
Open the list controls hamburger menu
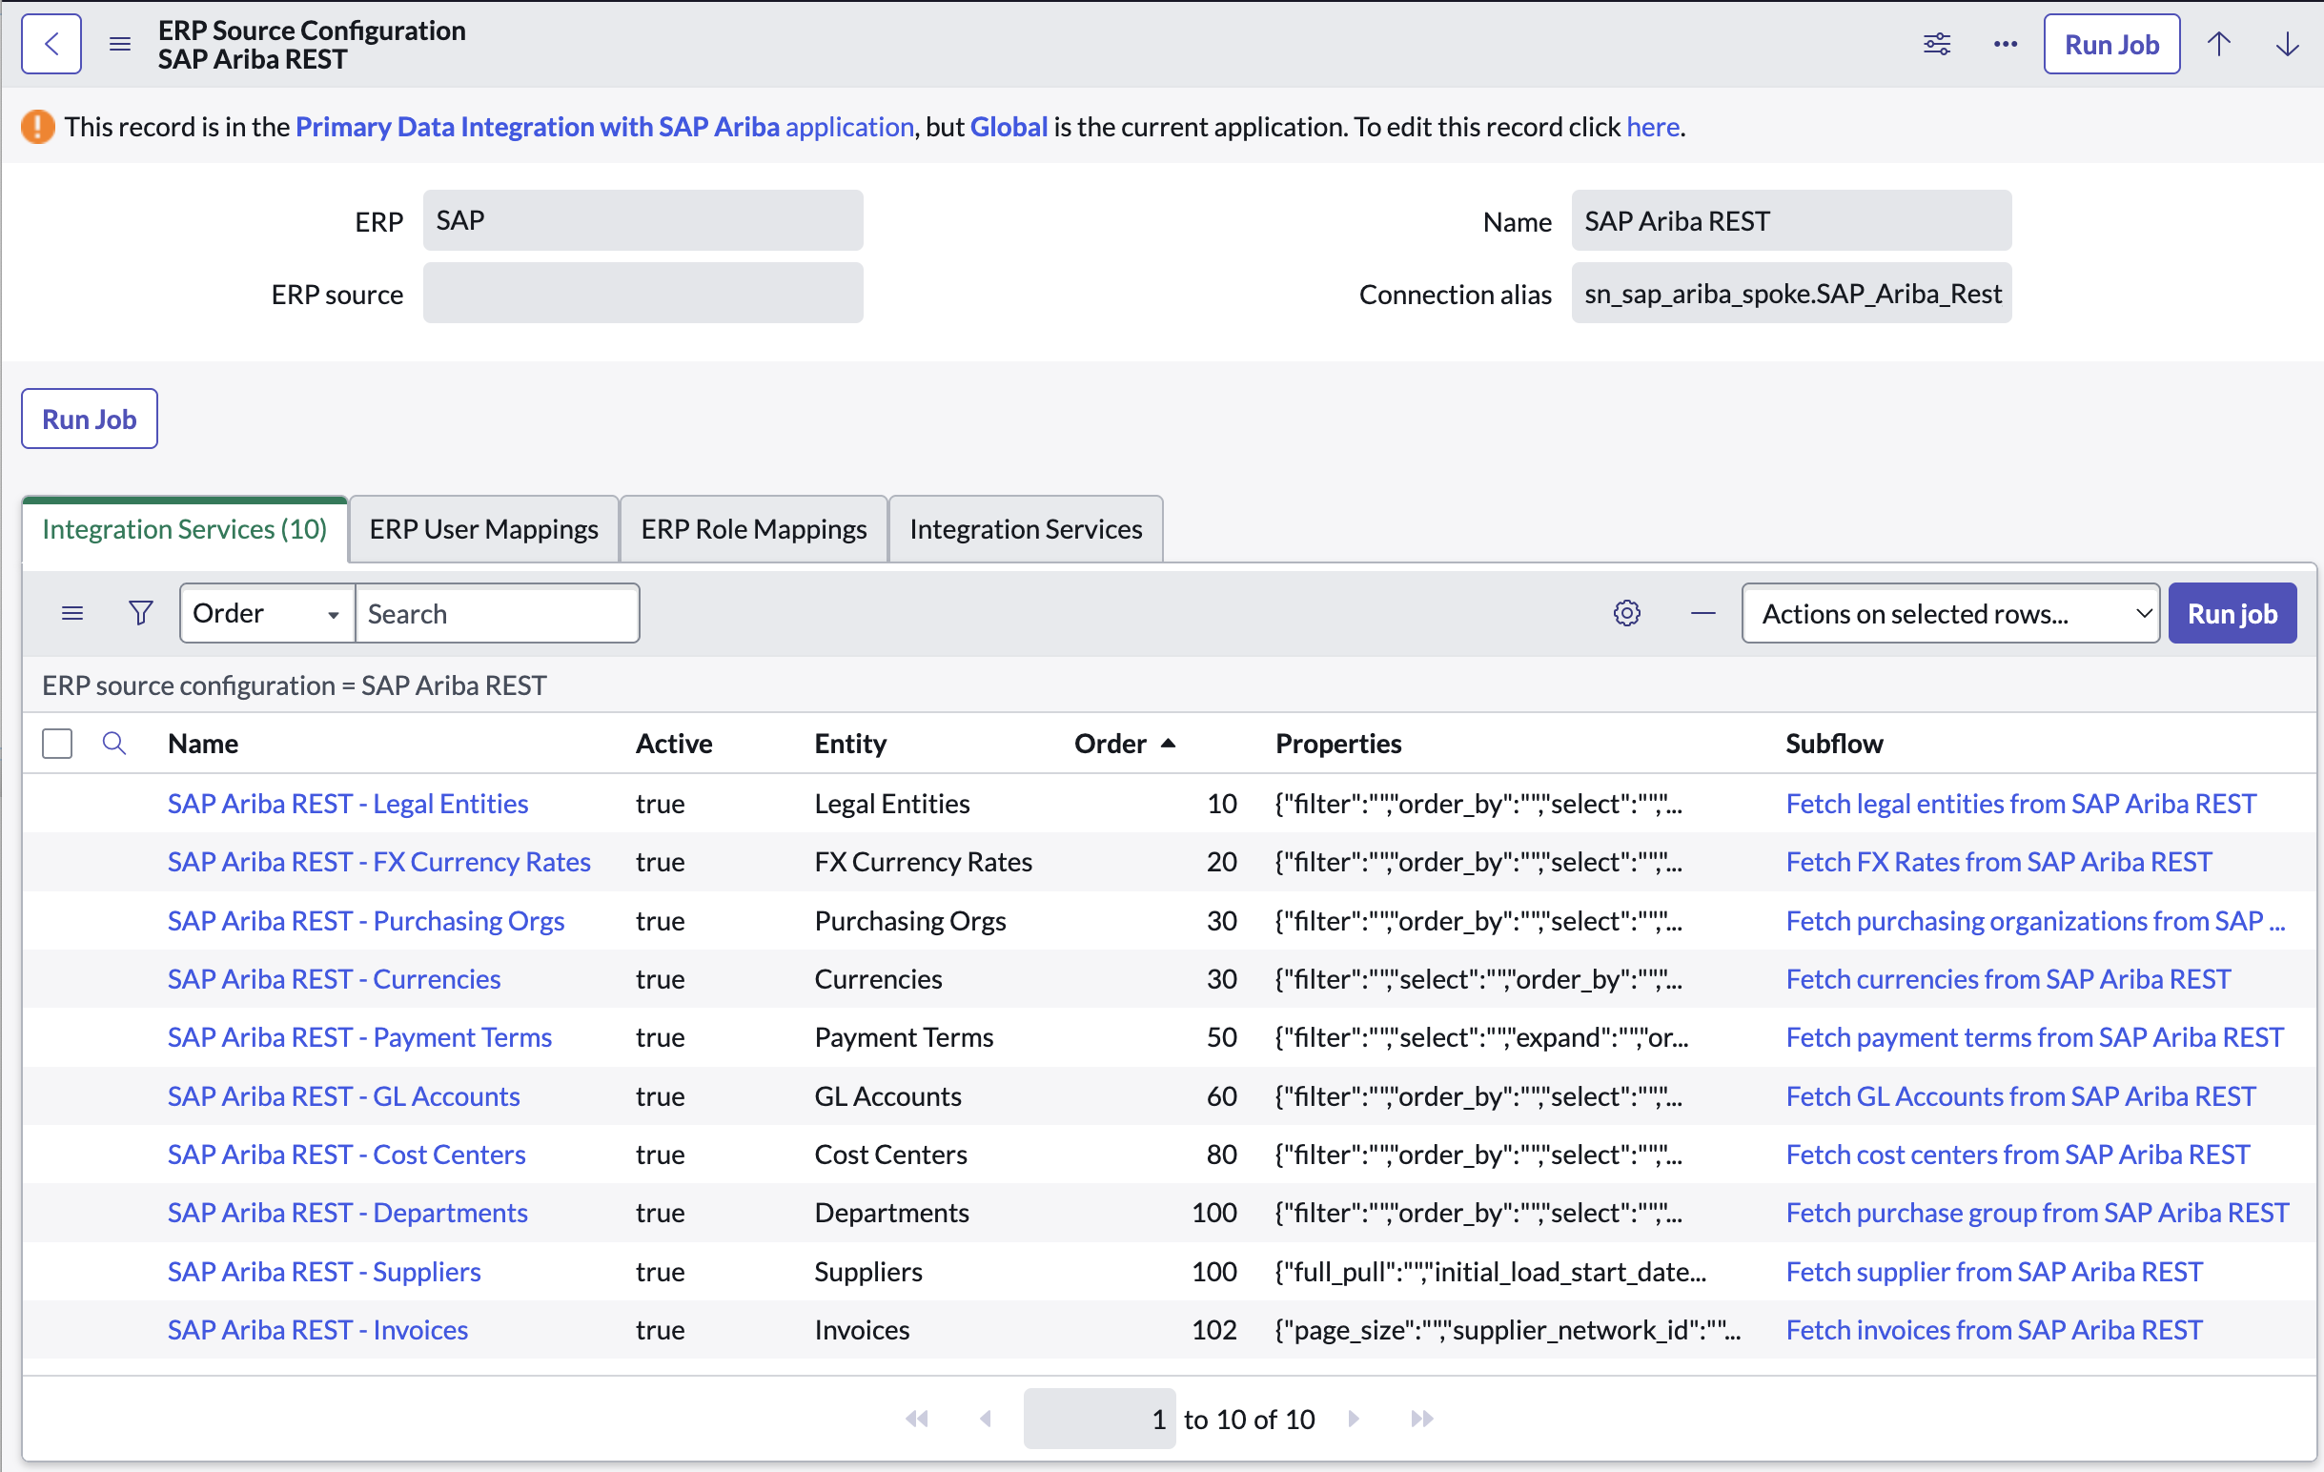[72, 613]
